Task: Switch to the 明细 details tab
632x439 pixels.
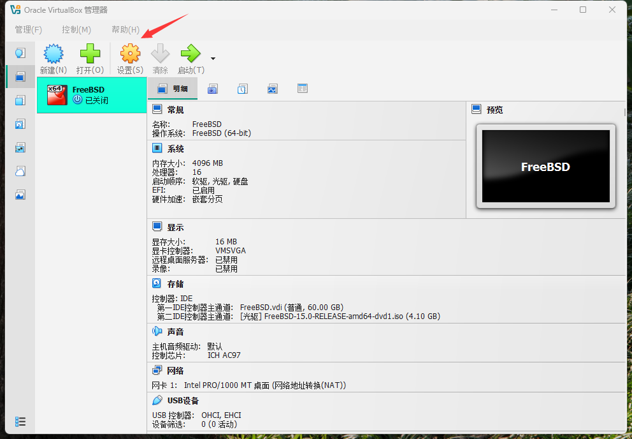Action: pyautogui.click(x=173, y=89)
